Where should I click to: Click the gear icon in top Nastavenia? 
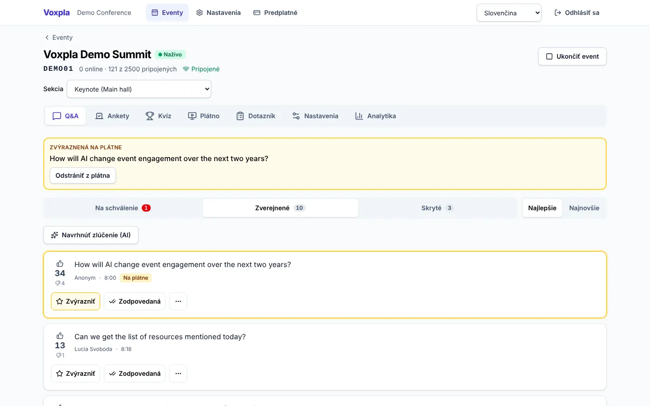[200, 13]
